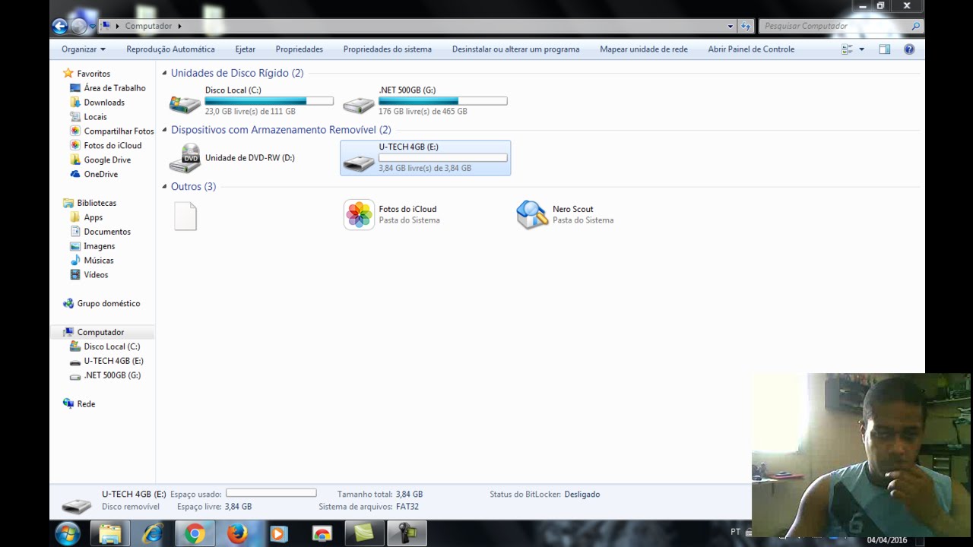Screen dimensions: 973x547
Task: Open Fotos do iCloud in sidebar favorites
Action: (113, 146)
